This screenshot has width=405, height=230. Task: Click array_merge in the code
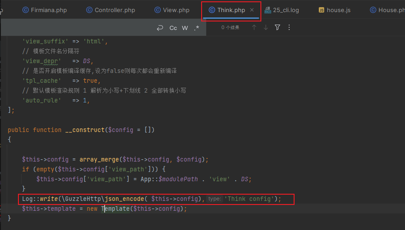(x=99, y=159)
